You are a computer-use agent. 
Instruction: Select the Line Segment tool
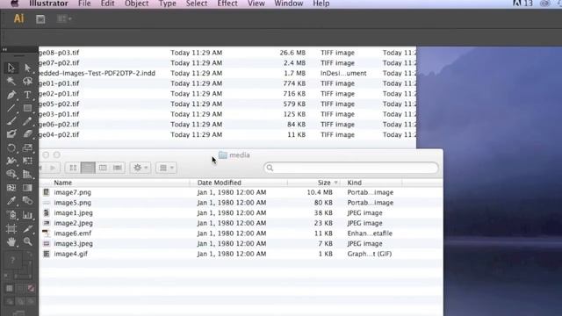(11, 108)
